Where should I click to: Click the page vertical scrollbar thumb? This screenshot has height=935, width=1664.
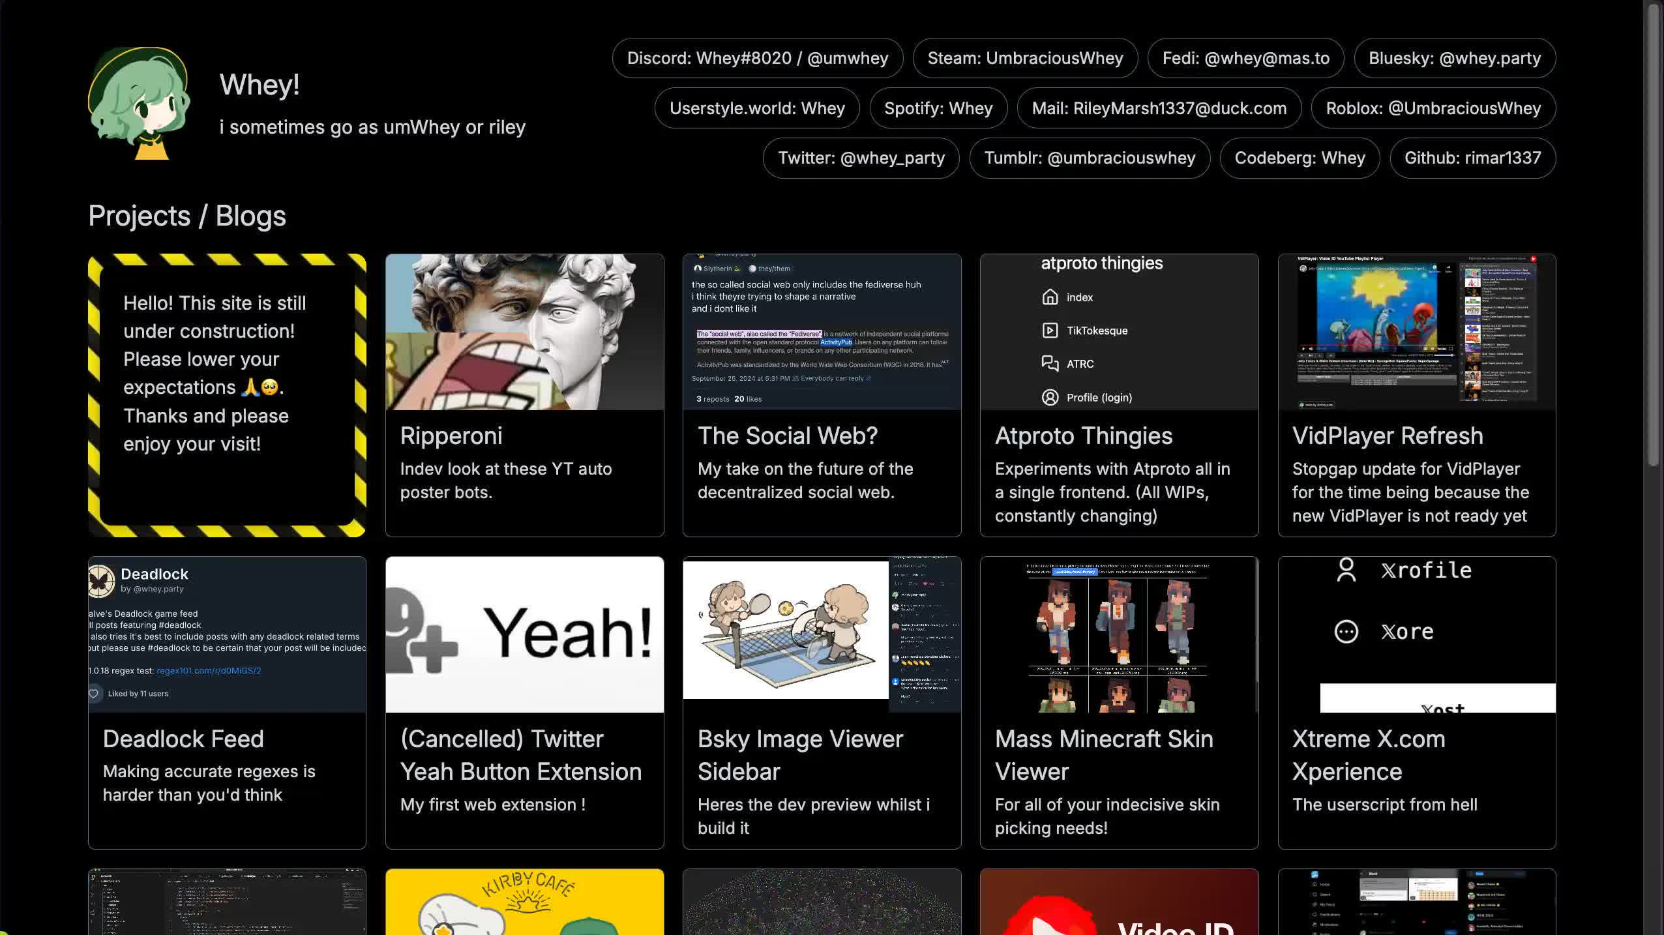click(x=1652, y=235)
